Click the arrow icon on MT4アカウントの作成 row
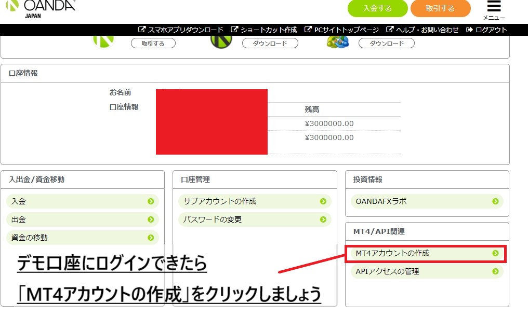Viewport: 528px width, 317px height. pyautogui.click(x=495, y=253)
